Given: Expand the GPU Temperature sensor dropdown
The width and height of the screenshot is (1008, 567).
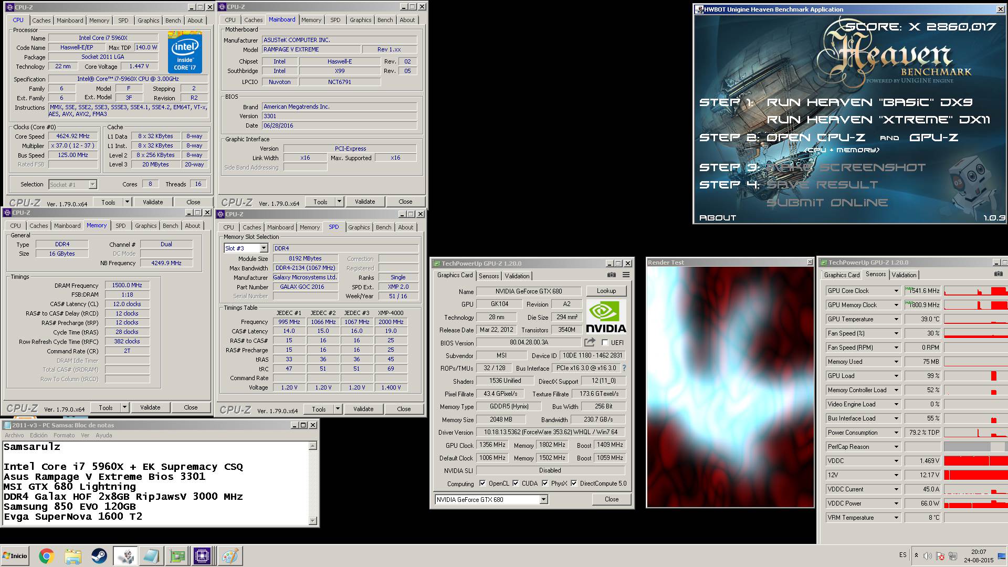Looking at the screenshot, I should tap(896, 319).
